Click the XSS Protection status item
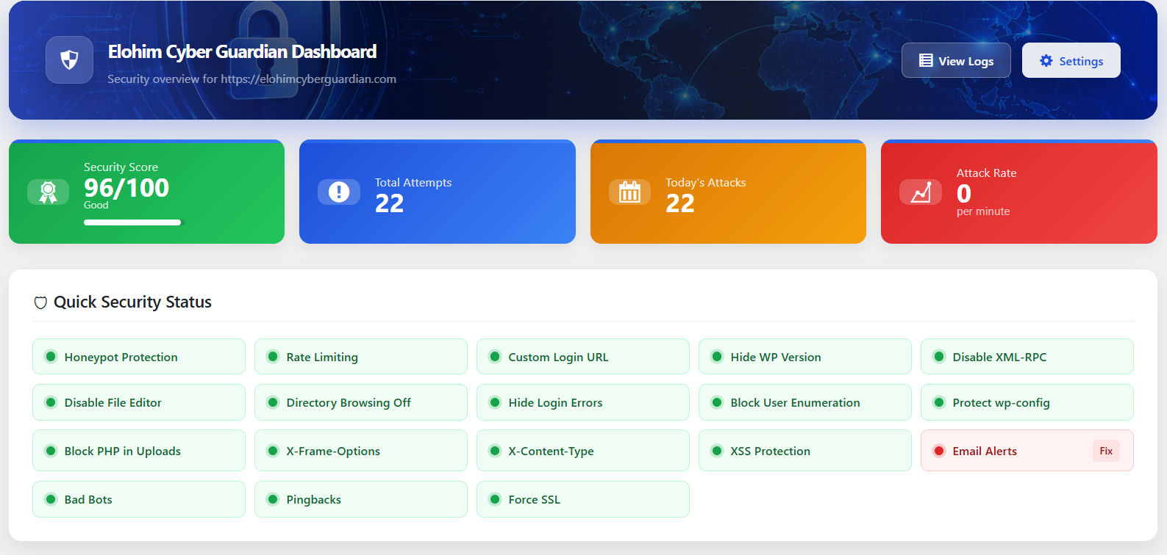This screenshot has width=1167, height=555. (805, 451)
